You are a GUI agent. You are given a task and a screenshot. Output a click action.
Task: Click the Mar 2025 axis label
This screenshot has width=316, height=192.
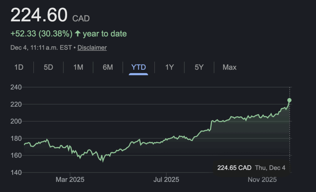pyautogui.click(x=70, y=179)
